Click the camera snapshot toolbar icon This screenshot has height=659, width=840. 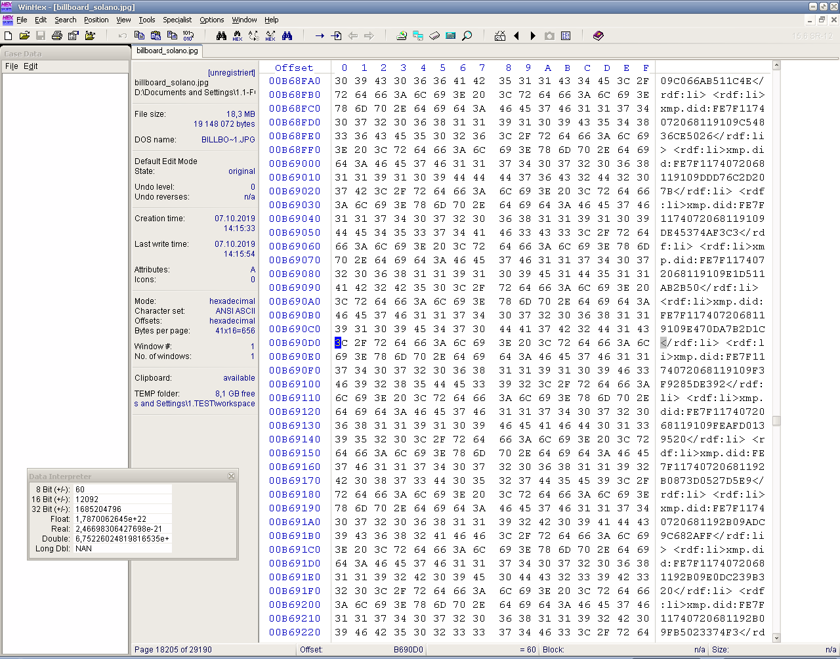point(549,35)
